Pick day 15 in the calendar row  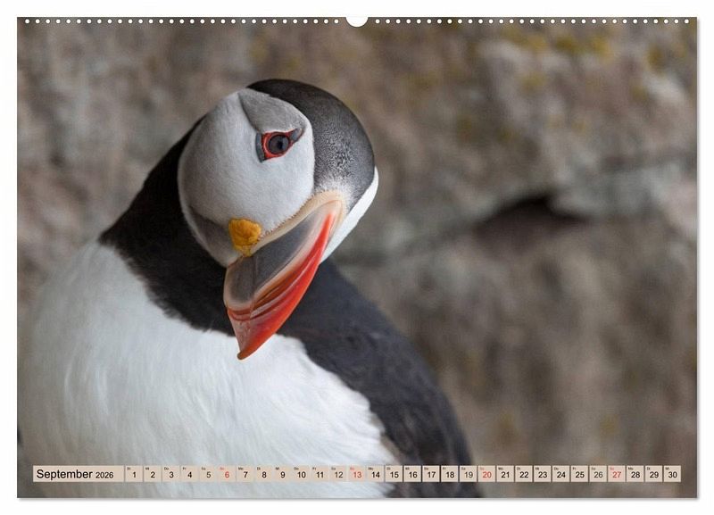394,474
